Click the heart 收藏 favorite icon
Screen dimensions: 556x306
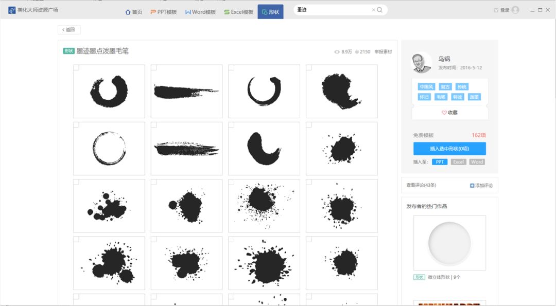[444, 113]
